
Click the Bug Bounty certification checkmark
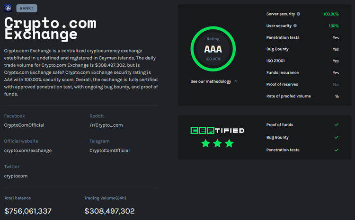336,137
